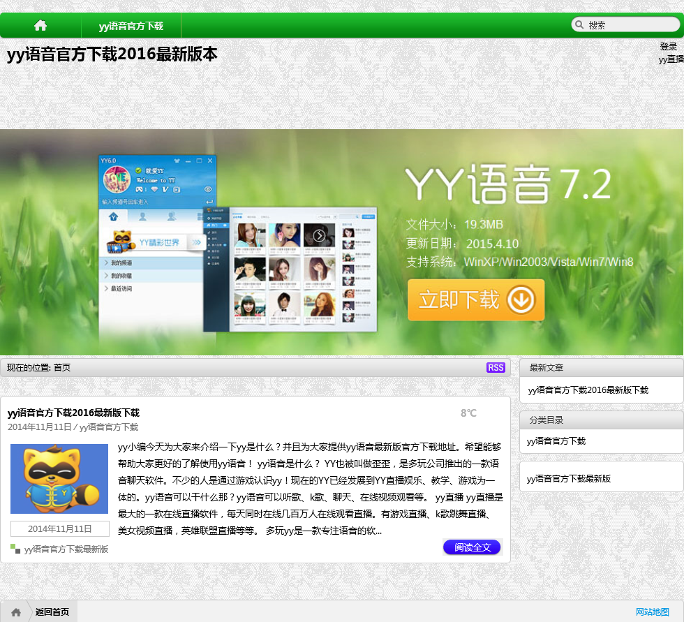Click the yy语音官方下载最新版 tag under the thumbnail

coord(66,549)
